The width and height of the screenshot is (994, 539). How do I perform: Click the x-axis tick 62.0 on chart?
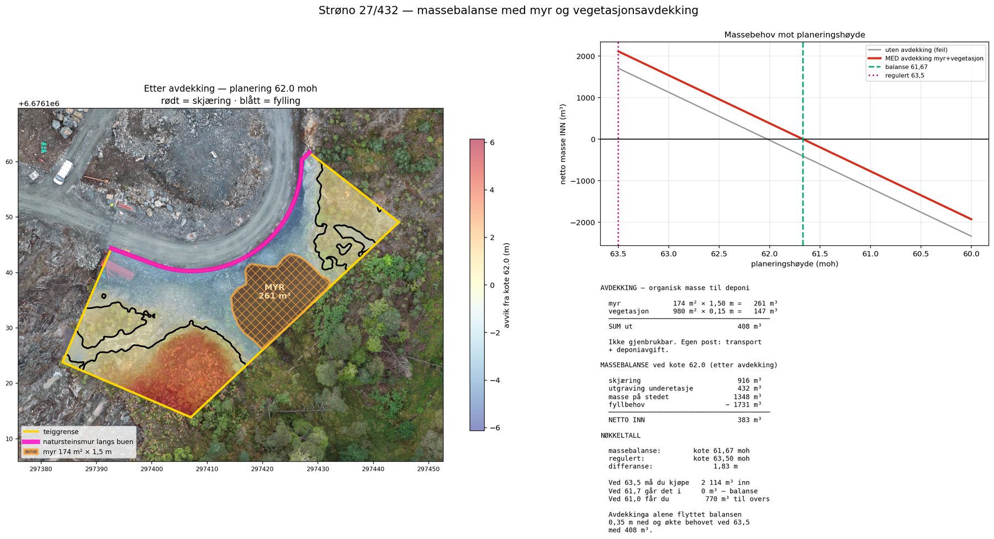(769, 254)
